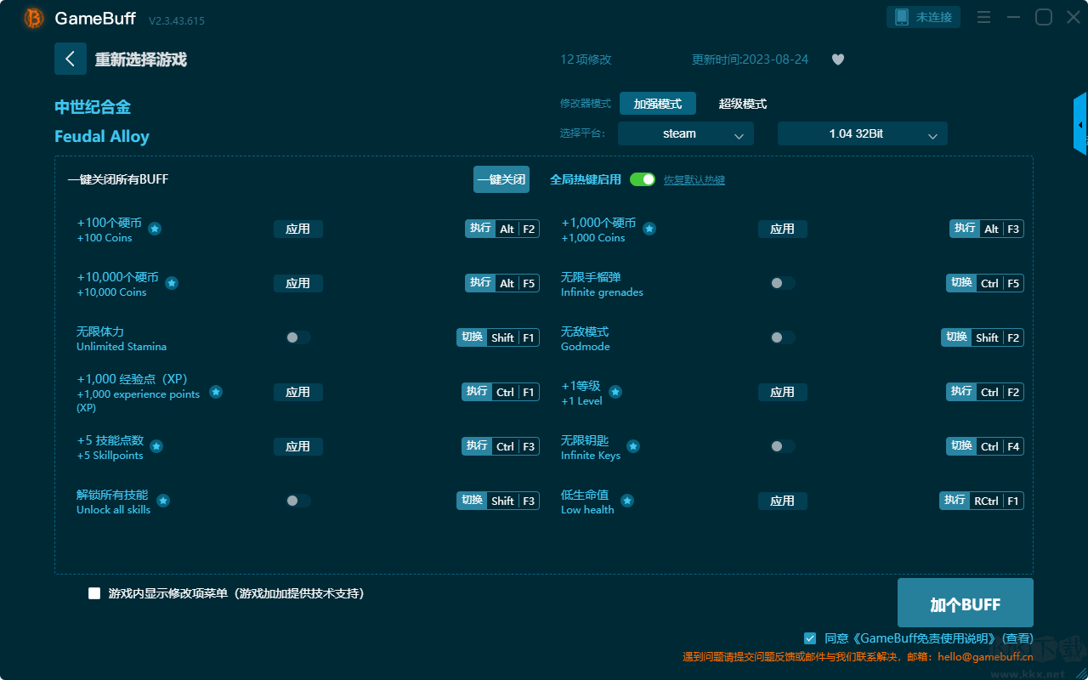The height and width of the screenshot is (680, 1088).
Task: Click the heart favorite icon
Action: click(x=838, y=59)
